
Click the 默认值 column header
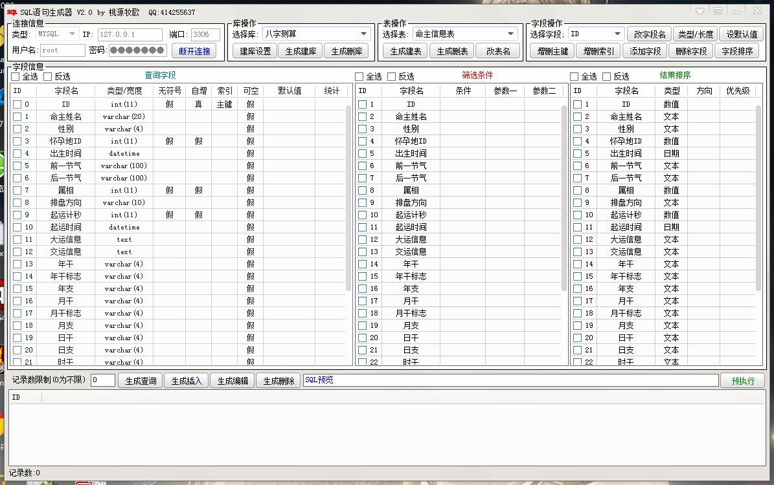(290, 91)
